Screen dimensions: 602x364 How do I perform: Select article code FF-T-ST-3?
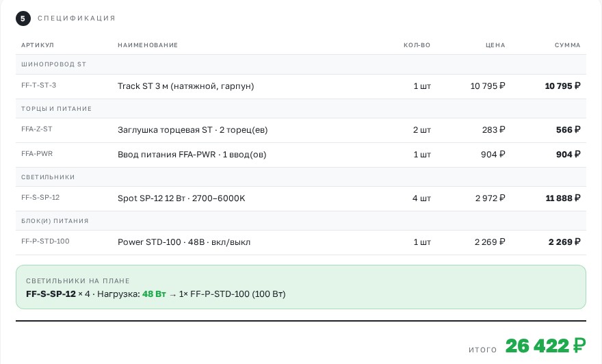(x=38, y=86)
